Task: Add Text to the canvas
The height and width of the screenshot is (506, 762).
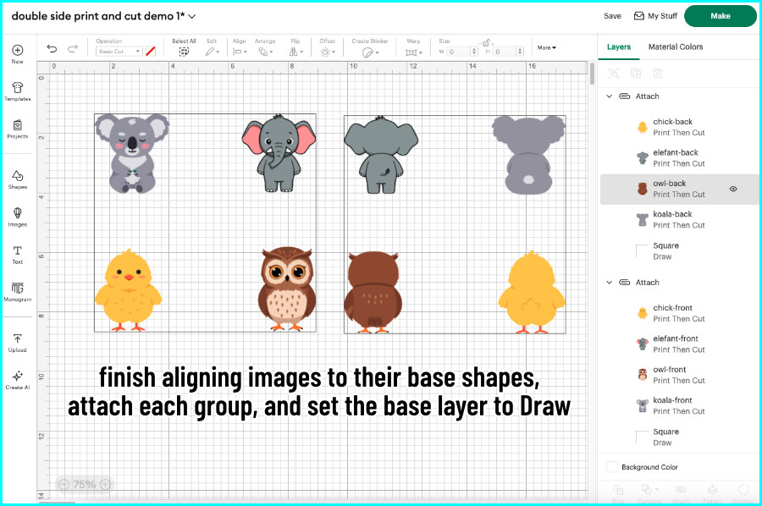Action: coord(18,255)
